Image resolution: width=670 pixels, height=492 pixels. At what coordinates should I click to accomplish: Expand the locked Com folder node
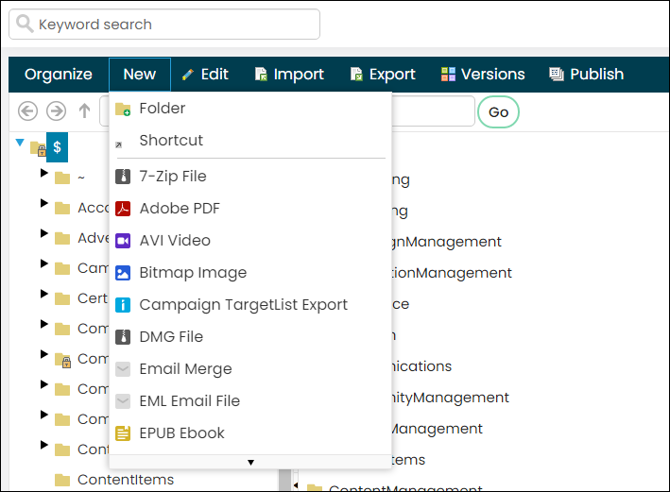click(44, 354)
